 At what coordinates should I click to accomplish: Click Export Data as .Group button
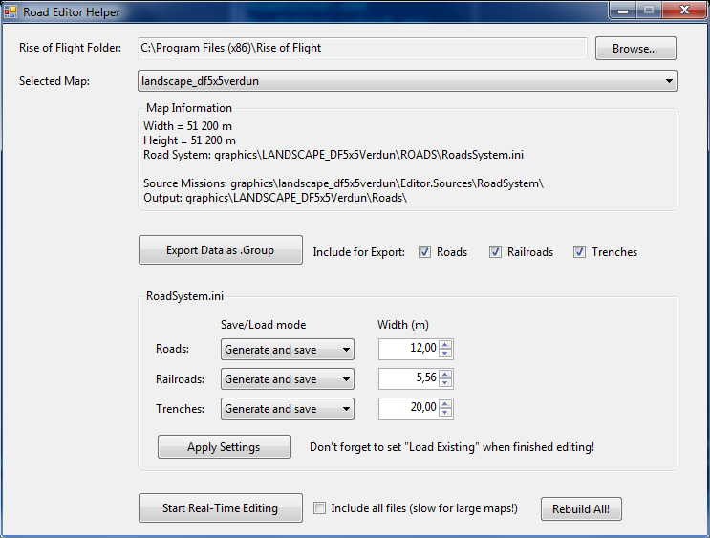[221, 250]
